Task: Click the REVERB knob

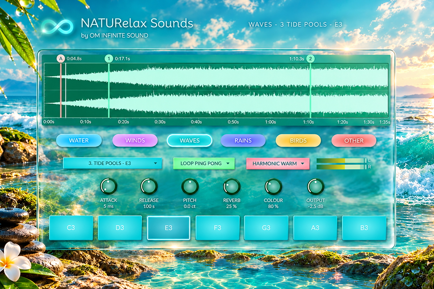Action: point(232,186)
